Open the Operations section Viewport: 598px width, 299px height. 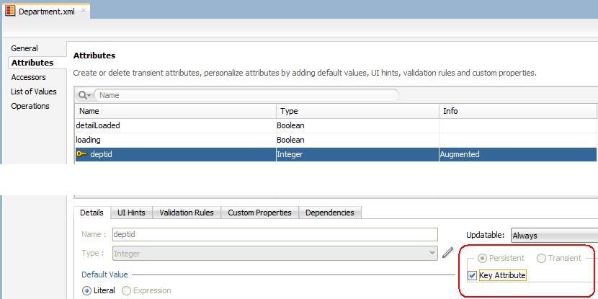point(30,106)
